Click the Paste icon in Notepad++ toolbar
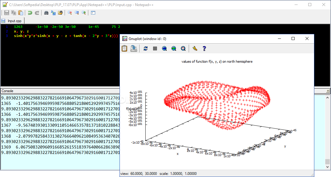The height and width of the screenshot is (177, 331). (x=21, y=13)
